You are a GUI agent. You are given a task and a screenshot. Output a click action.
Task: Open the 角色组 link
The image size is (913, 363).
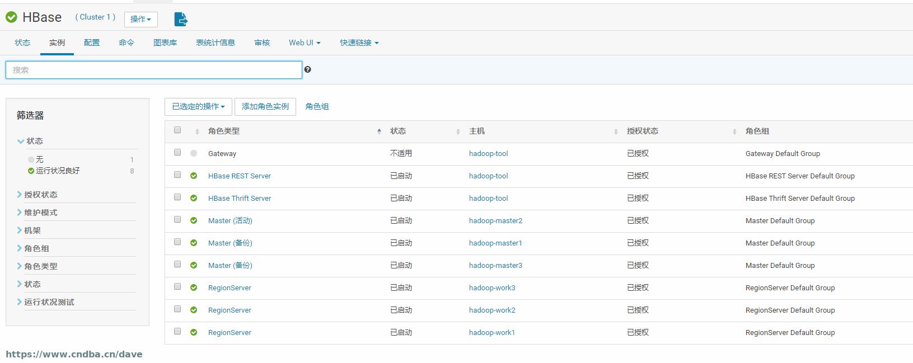click(x=317, y=106)
